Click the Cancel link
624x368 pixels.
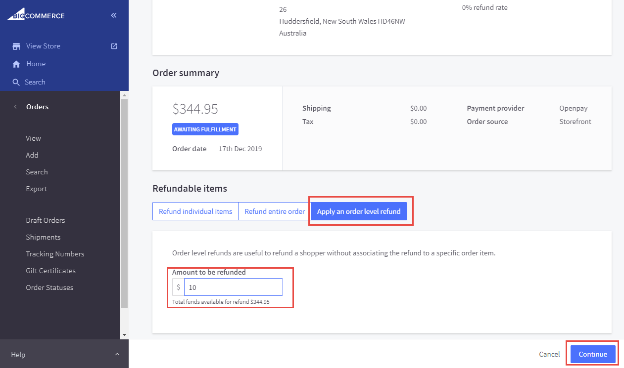(x=549, y=354)
